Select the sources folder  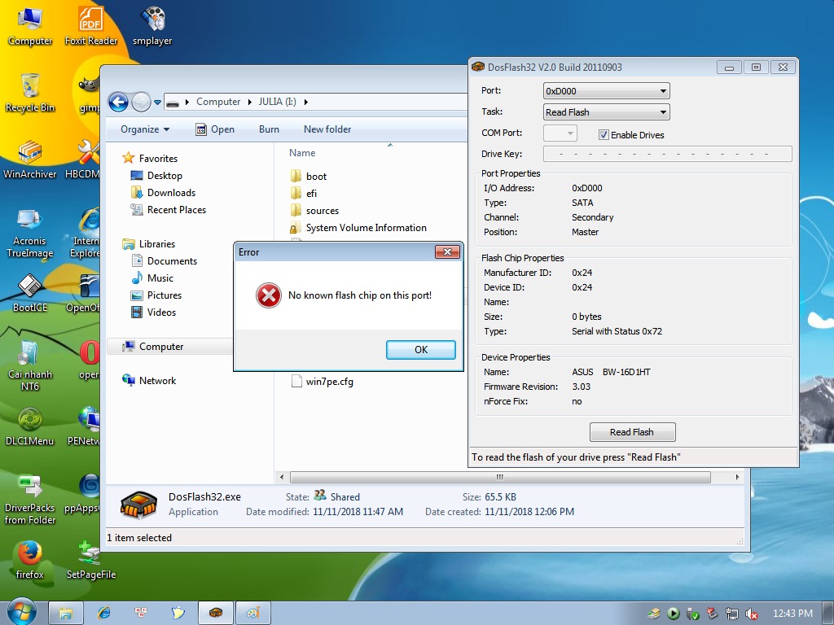pos(314,211)
